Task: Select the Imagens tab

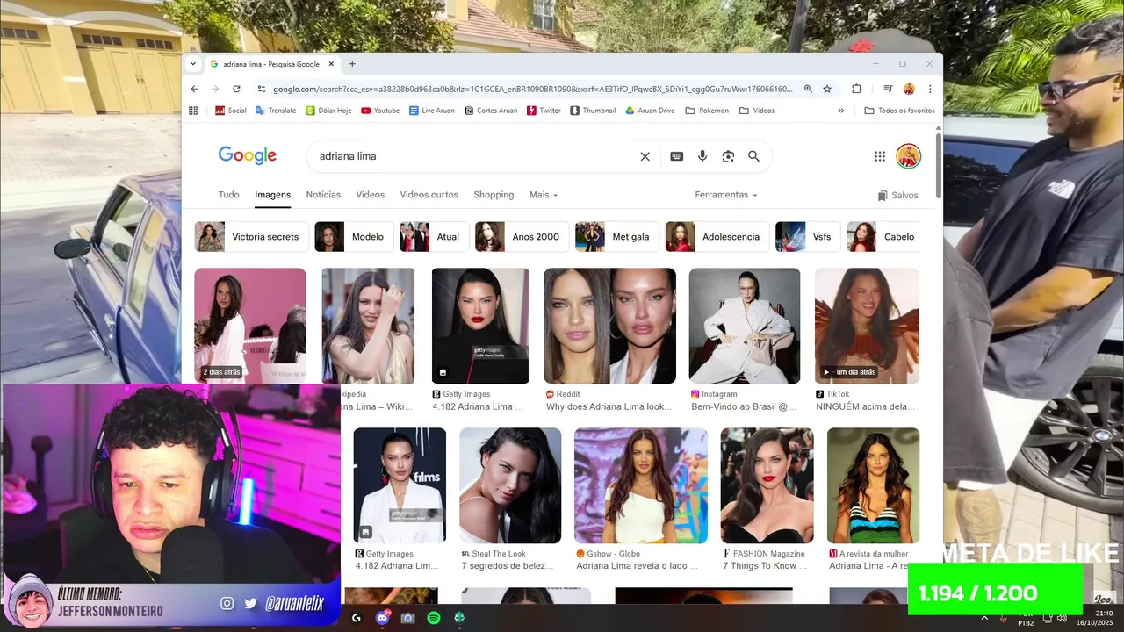Action: click(272, 195)
